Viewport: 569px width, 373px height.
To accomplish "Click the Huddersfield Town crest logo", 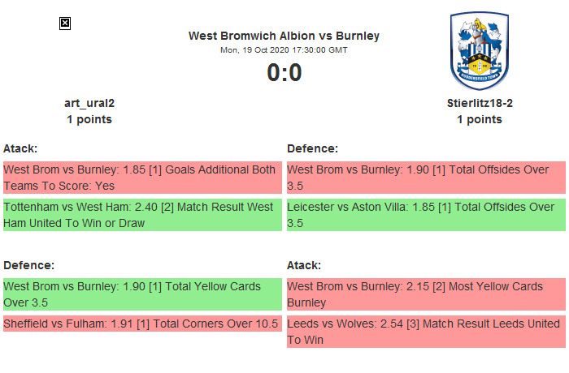I will [x=479, y=52].
